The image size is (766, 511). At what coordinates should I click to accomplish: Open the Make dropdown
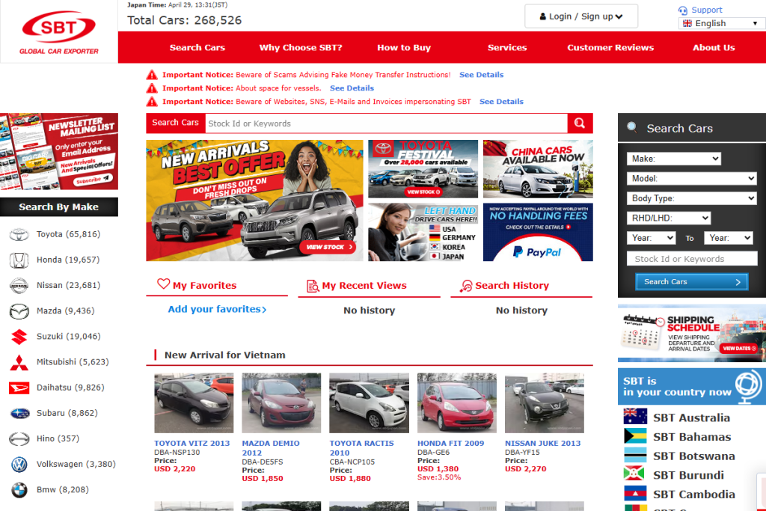tap(674, 159)
